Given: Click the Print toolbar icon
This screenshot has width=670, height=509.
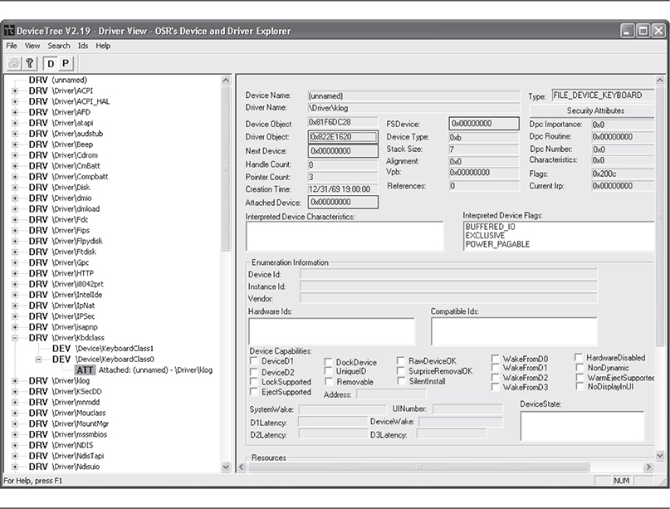Looking at the screenshot, I should [x=14, y=63].
